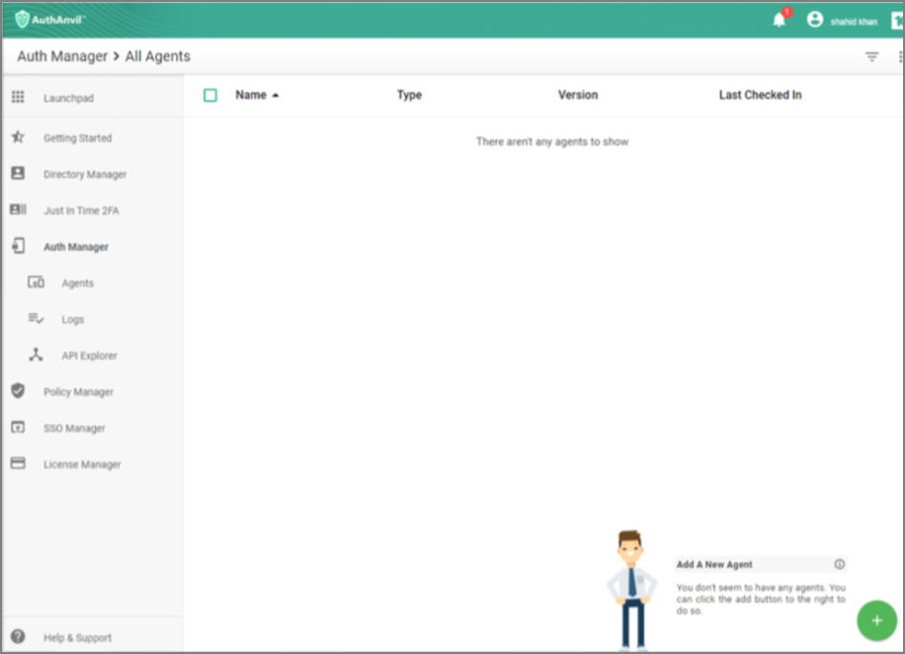This screenshot has height=654, width=905.
Task: Open the Getting Started page
Action: pos(78,138)
